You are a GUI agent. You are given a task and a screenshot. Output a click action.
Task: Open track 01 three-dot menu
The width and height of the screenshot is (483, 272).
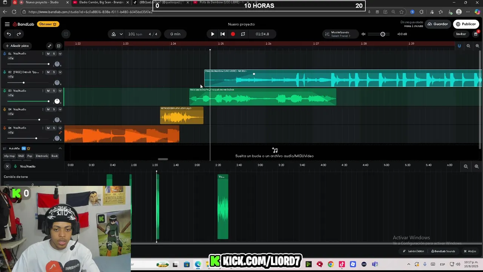pos(43,54)
